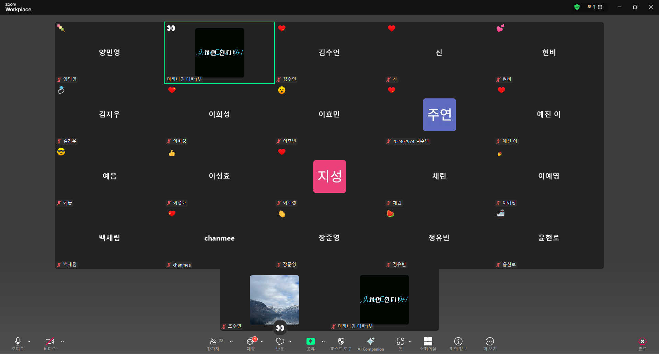The width and height of the screenshot is (659, 354).
Task: Select the 이희성 participant name
Action: pyautogui.click(x=219, y=114)
